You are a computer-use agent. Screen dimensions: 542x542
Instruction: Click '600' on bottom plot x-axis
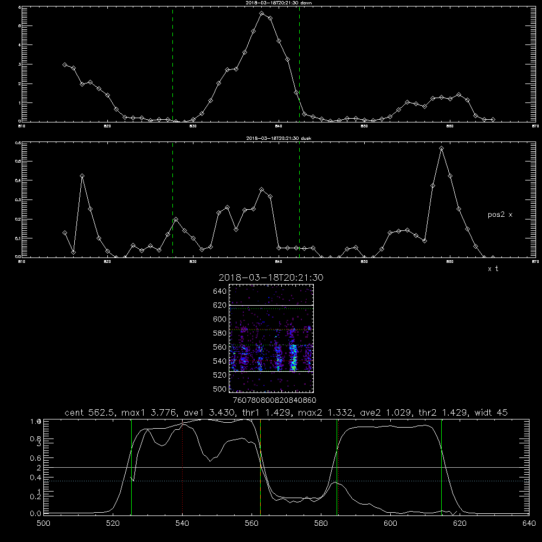point(391,524)
